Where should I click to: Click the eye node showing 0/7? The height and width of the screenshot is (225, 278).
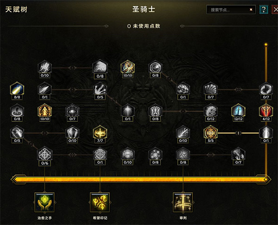(x=72, y=111)
